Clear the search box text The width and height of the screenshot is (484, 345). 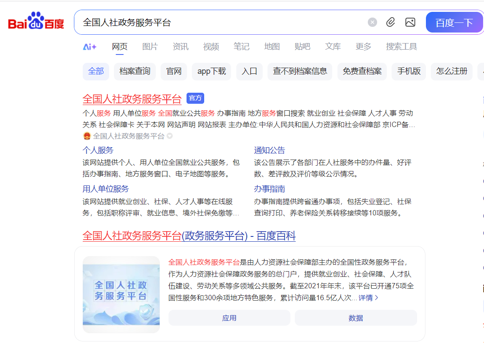point(372,22)
